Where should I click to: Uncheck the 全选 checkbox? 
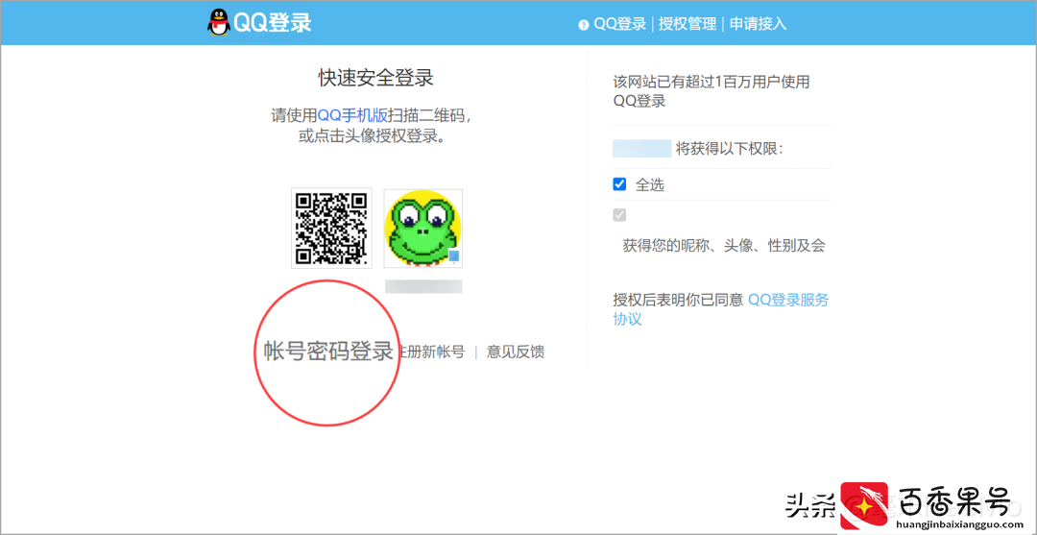pos(619,184)
